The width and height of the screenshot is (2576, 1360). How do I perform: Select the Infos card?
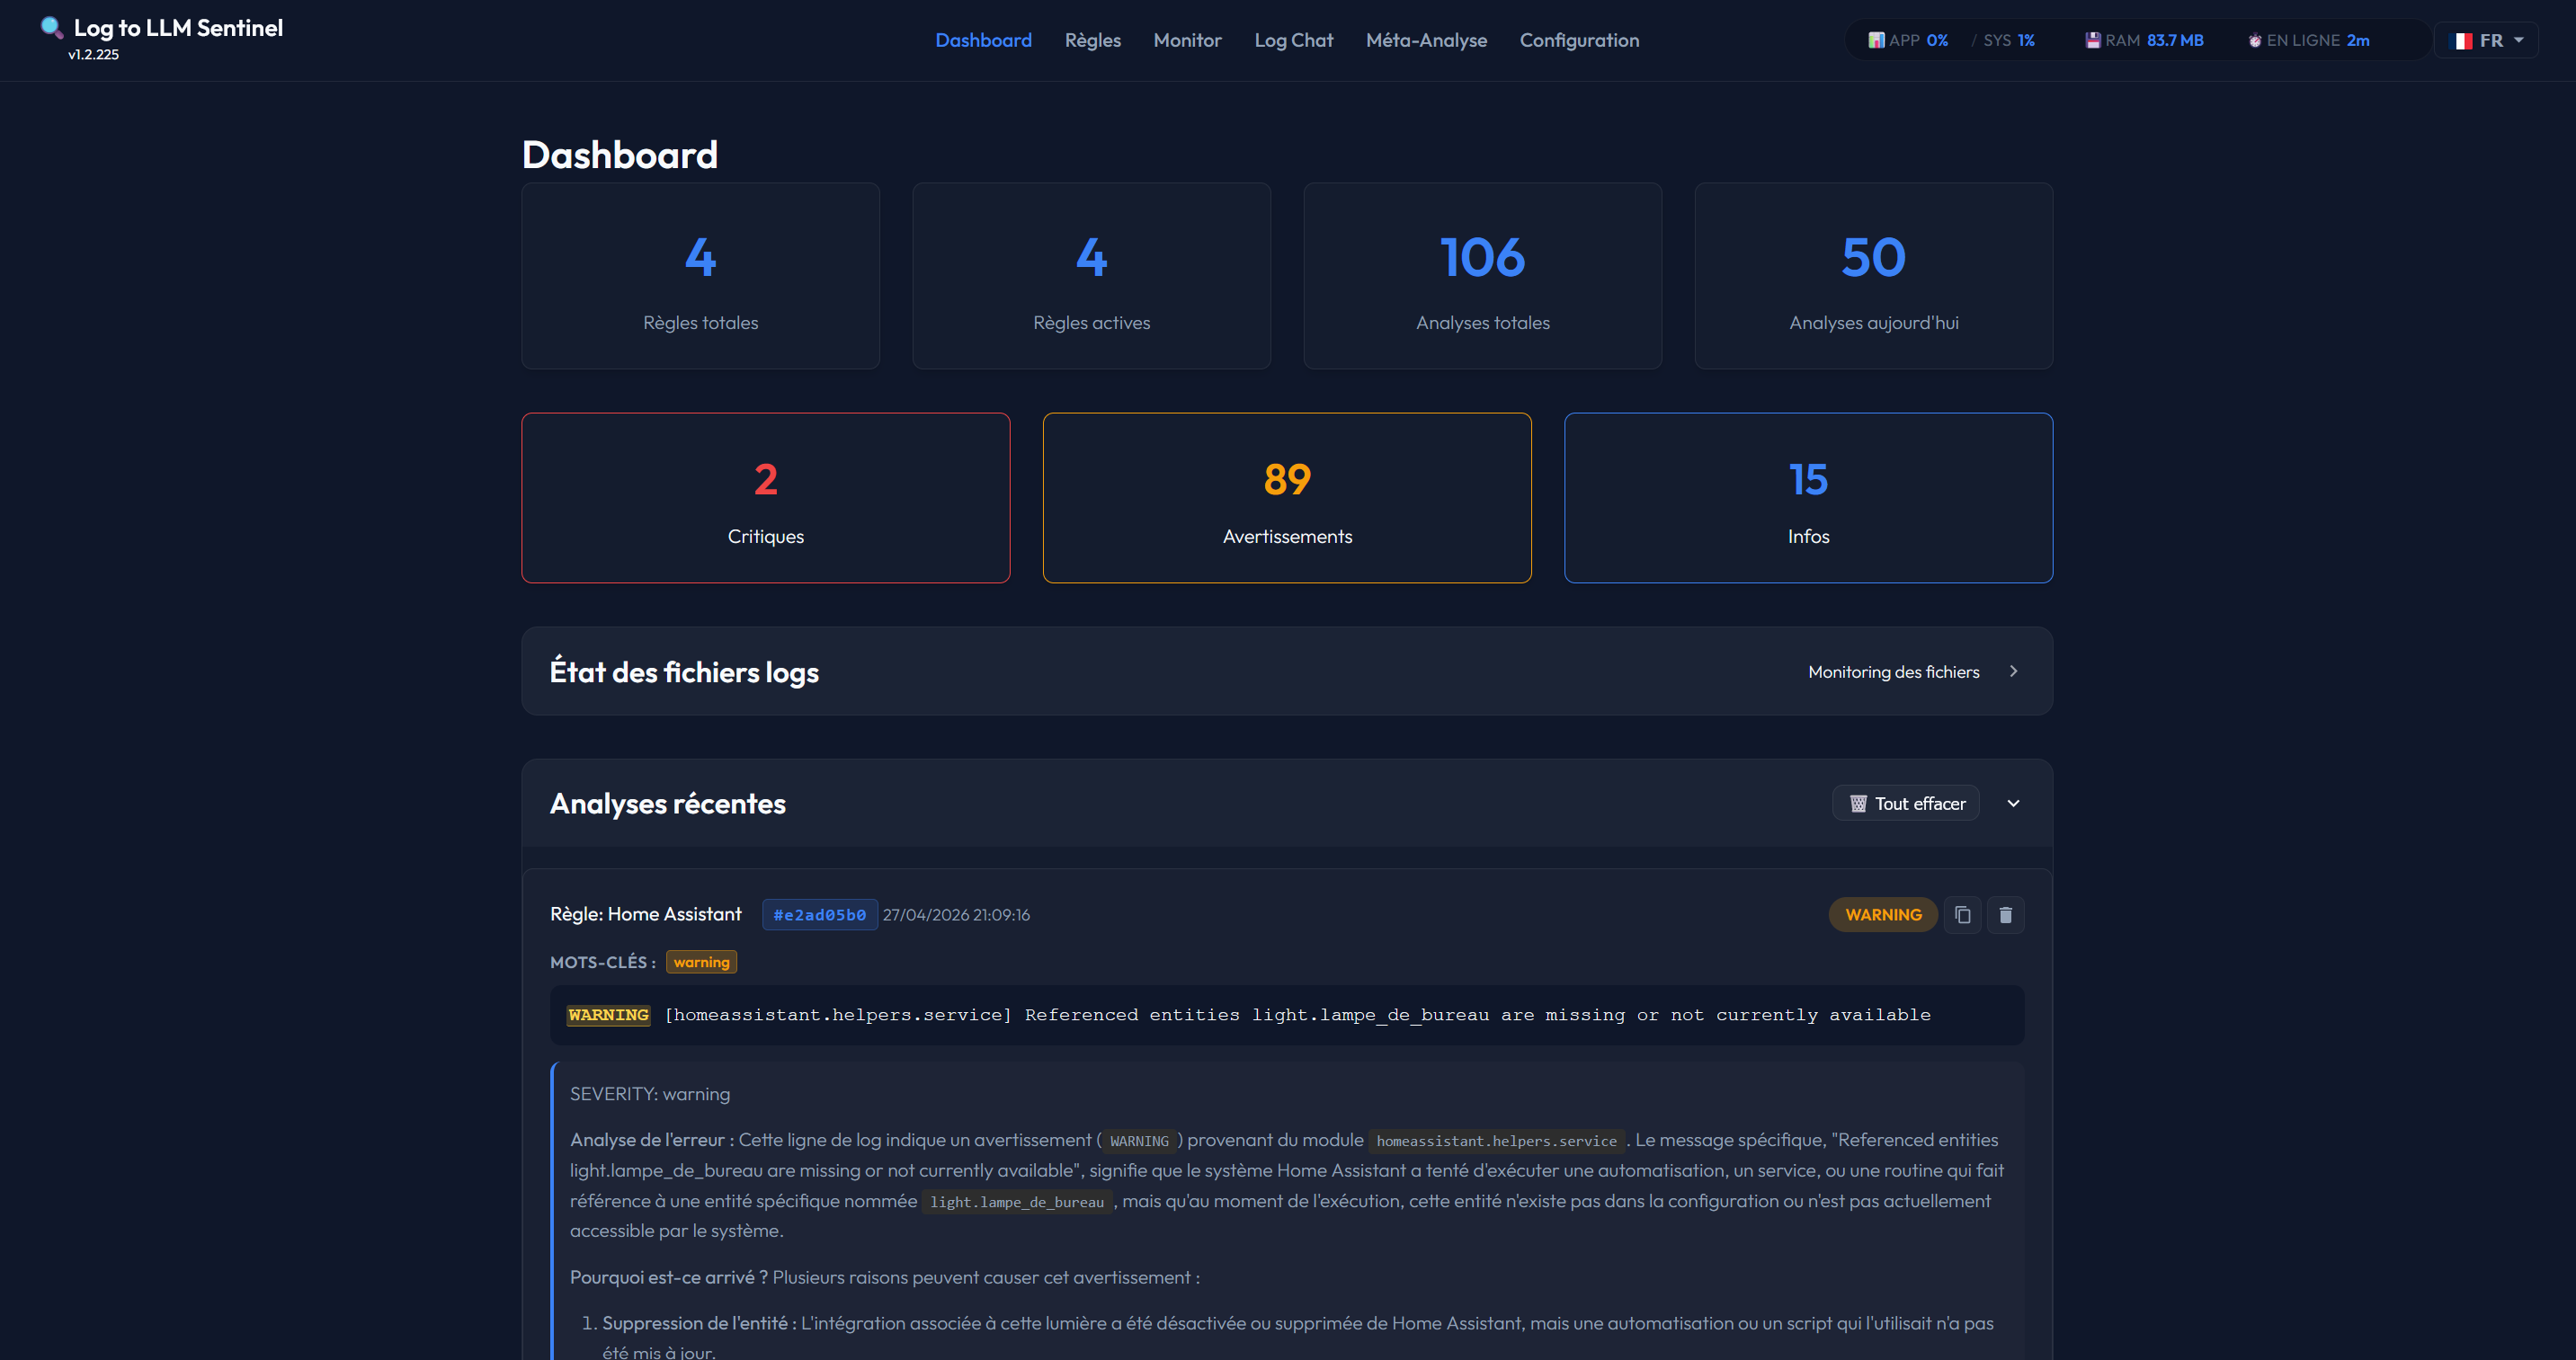pyautogui.click(x=1808, y=497)
